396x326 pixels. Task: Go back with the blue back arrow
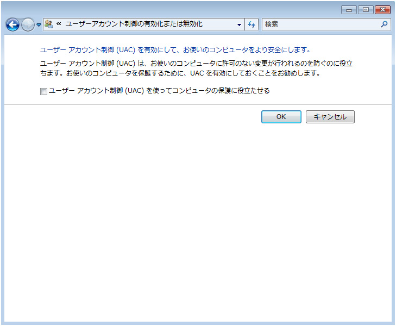pos(12,24)
